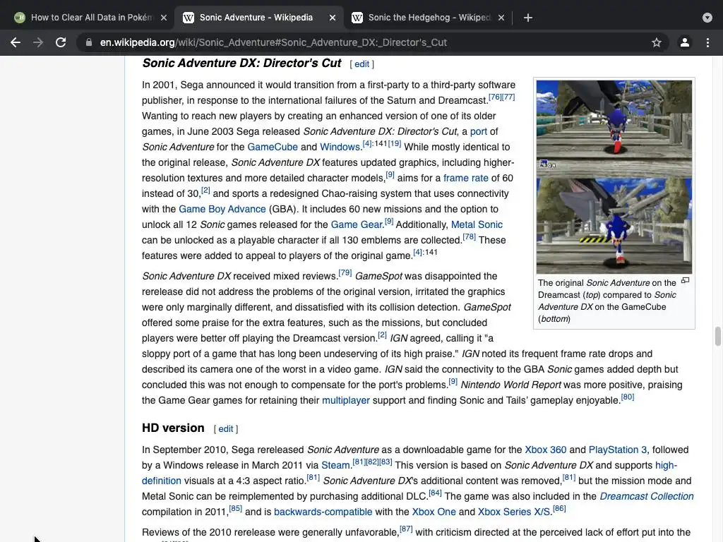Jump to citation [85]
This screenshot has width=723, height=542.
236,508
